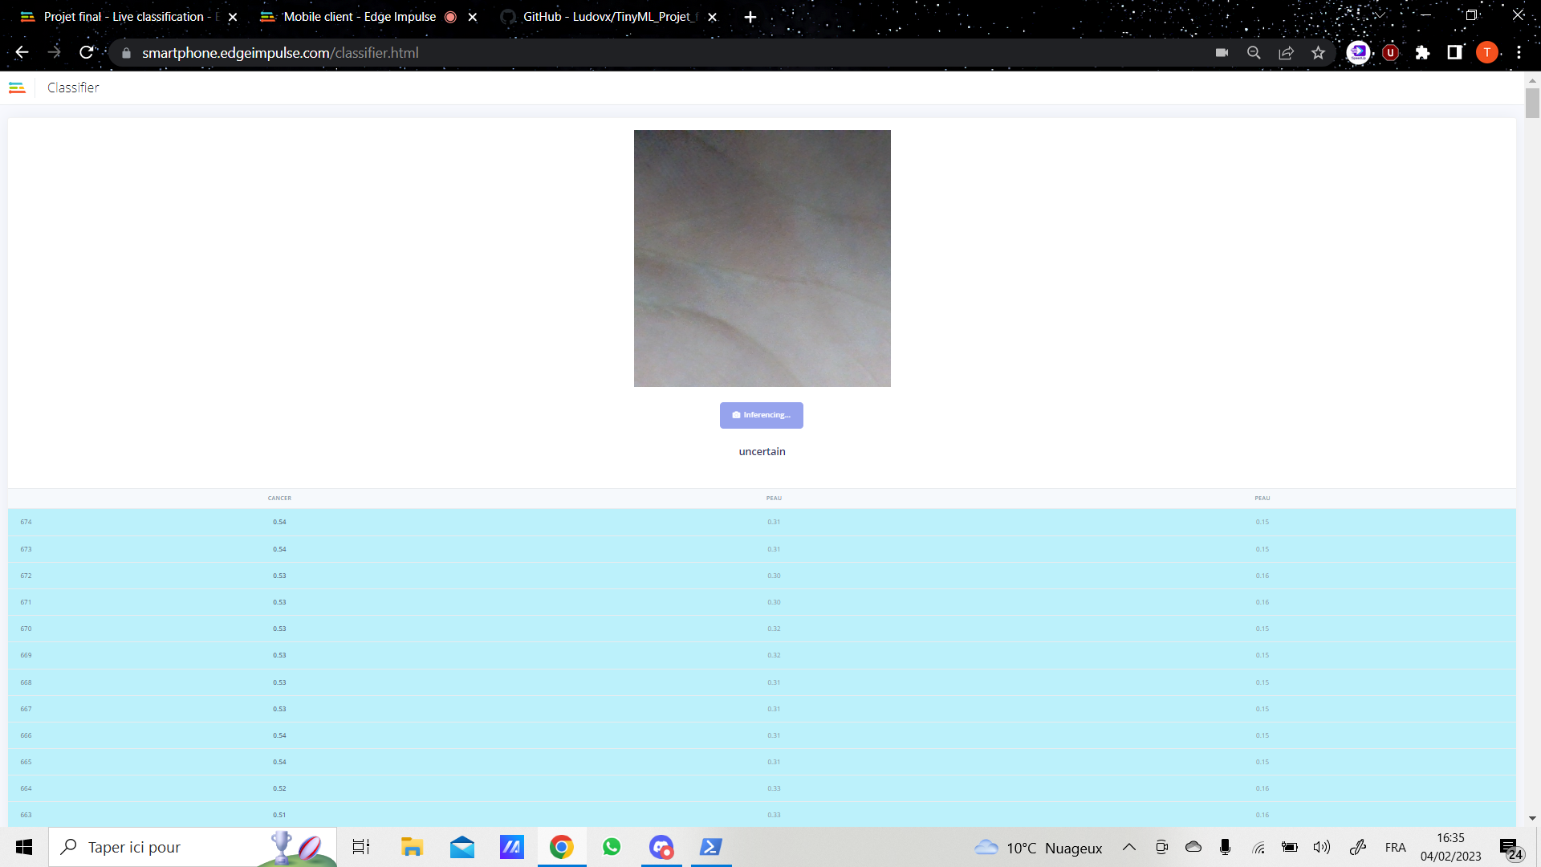Open a new browser tab

(x=750, y=16)
